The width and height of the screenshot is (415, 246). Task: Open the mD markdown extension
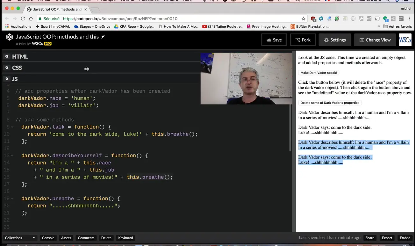[x=369, y=19]
